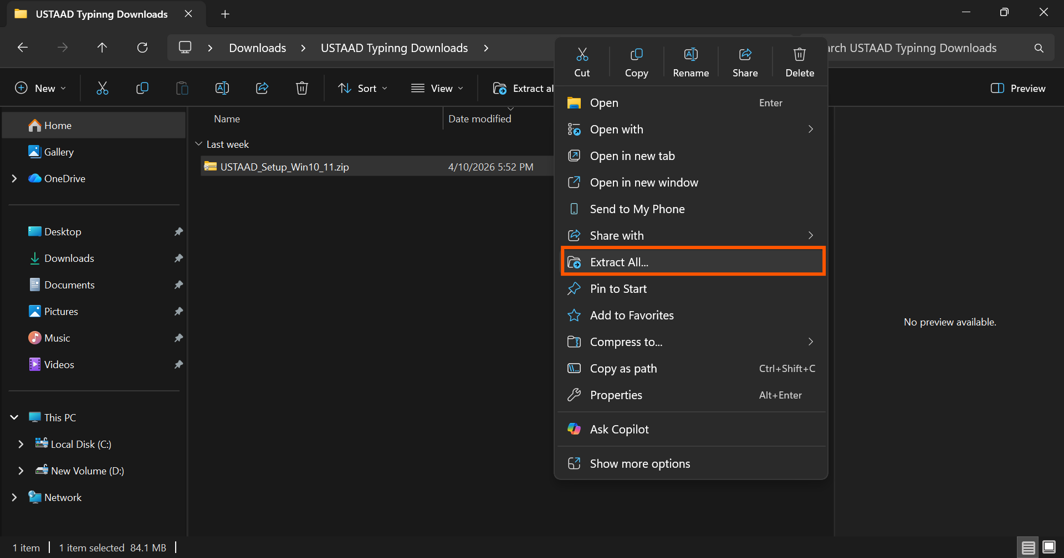Click the New button in toolbar
Image resolution: width=1064 pixels, height=558 pixels.
click(x=40, y=88)
